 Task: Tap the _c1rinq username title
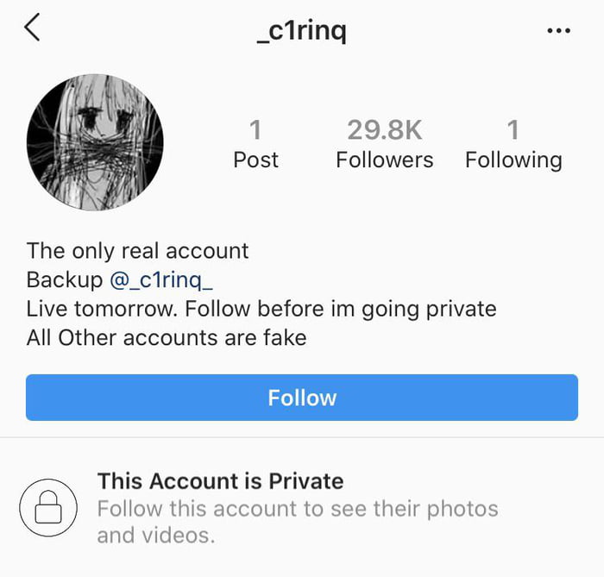(302, 31)
